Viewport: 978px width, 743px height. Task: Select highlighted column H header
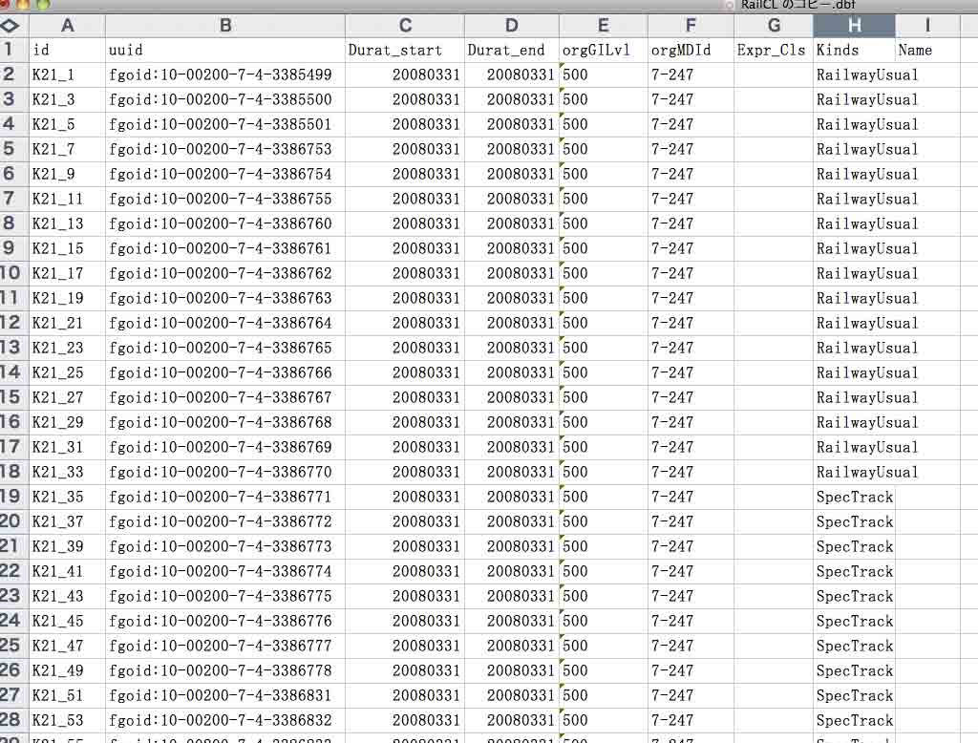pyautogui.click(x=854, y=26)
